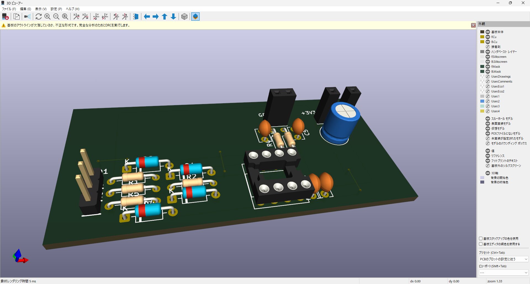Hide the F.Cu layer with eye icon
The height and width of the screenshot is (284, 530).
[x=488, y=37]
